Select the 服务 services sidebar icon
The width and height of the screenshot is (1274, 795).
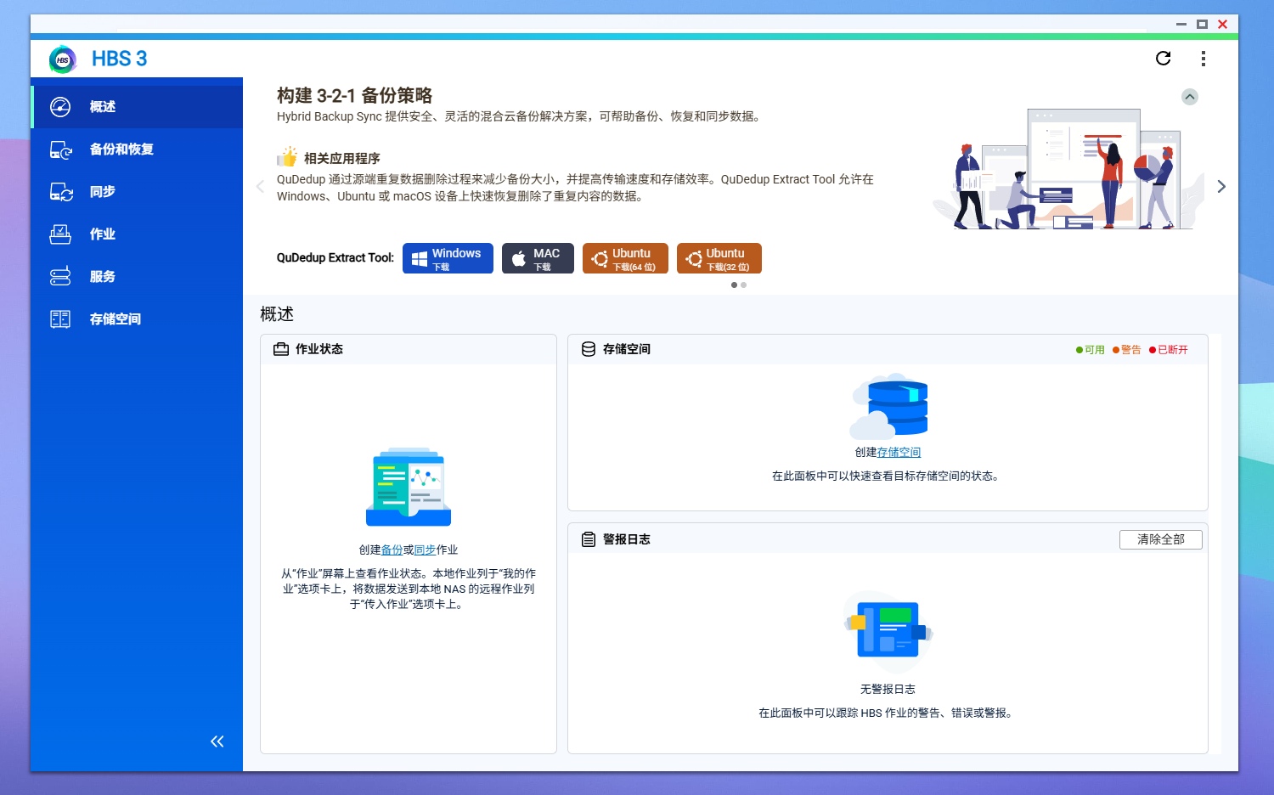(x=60, y=277)
